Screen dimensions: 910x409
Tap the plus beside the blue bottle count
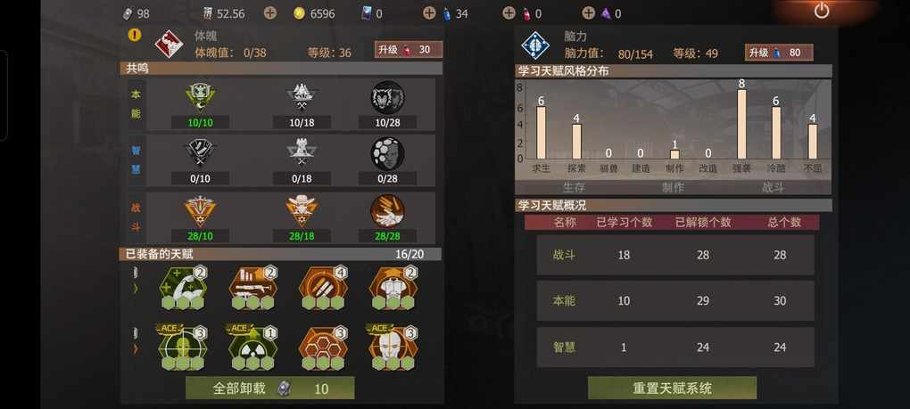click(x=429, y=12)
